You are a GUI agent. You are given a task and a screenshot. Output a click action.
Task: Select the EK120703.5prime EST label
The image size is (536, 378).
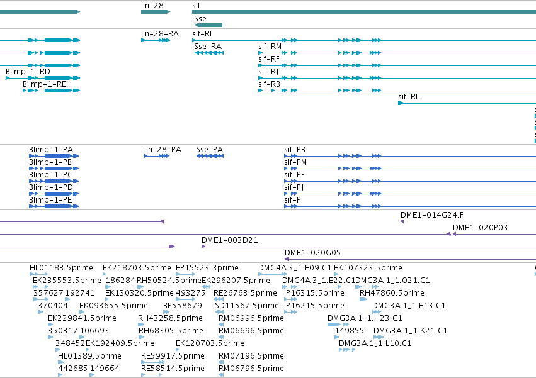pyautogui.click(x=210, y=343)
